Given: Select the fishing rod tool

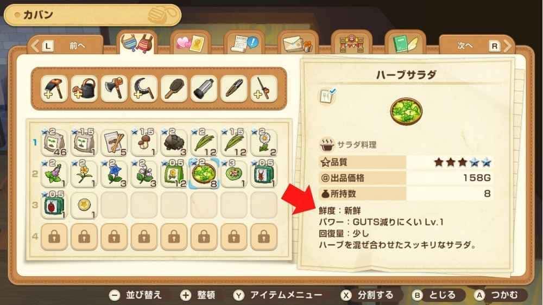Looking at the screenshot, I should tap(264, 88).
